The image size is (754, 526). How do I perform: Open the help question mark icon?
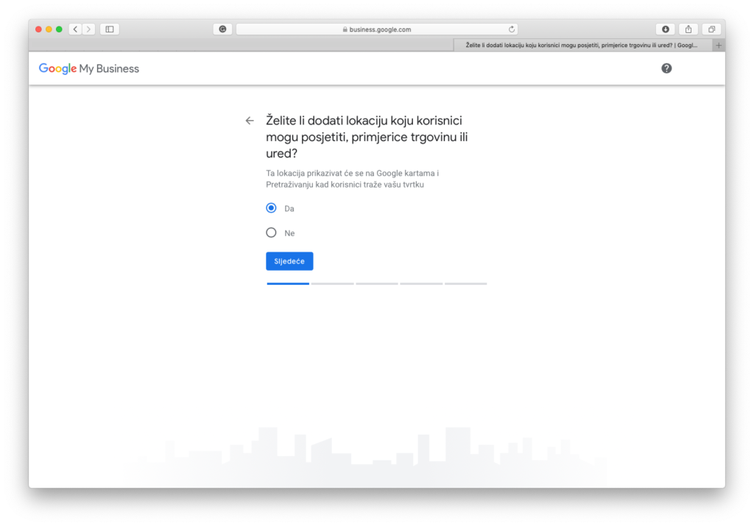[666, 68]
